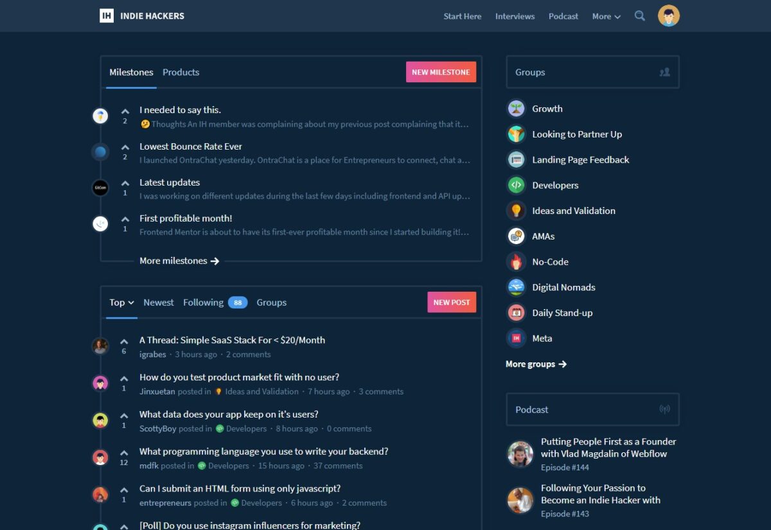This screenshot has width=771, height=530.
Task: Click the NEW MILESTONE button
Action: coord(441,72)
